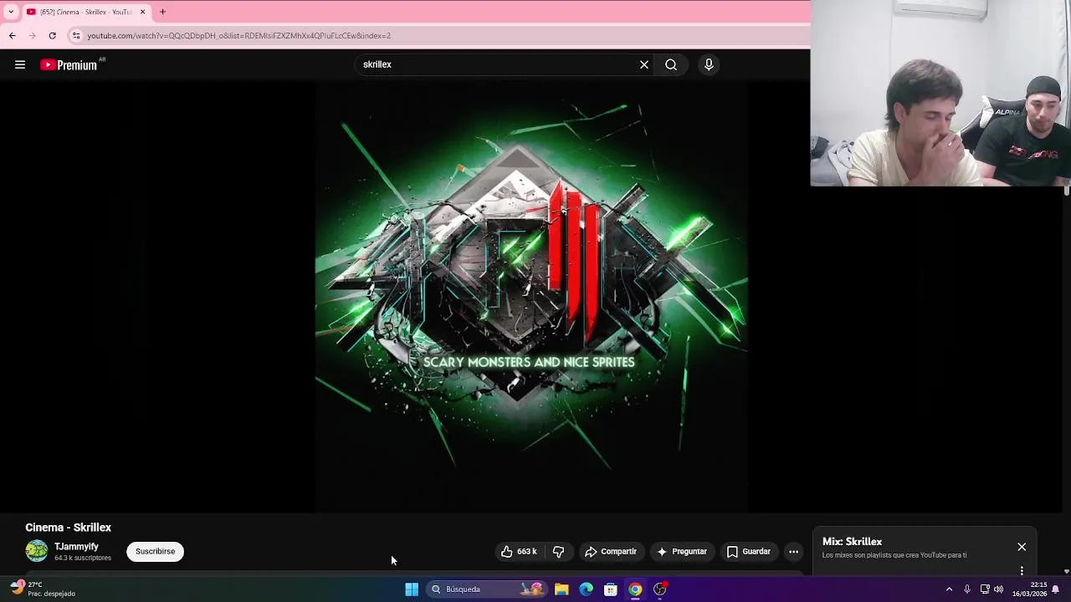
Task: Open the tab search dropdown arrow
Action: [x=10, y=12]
